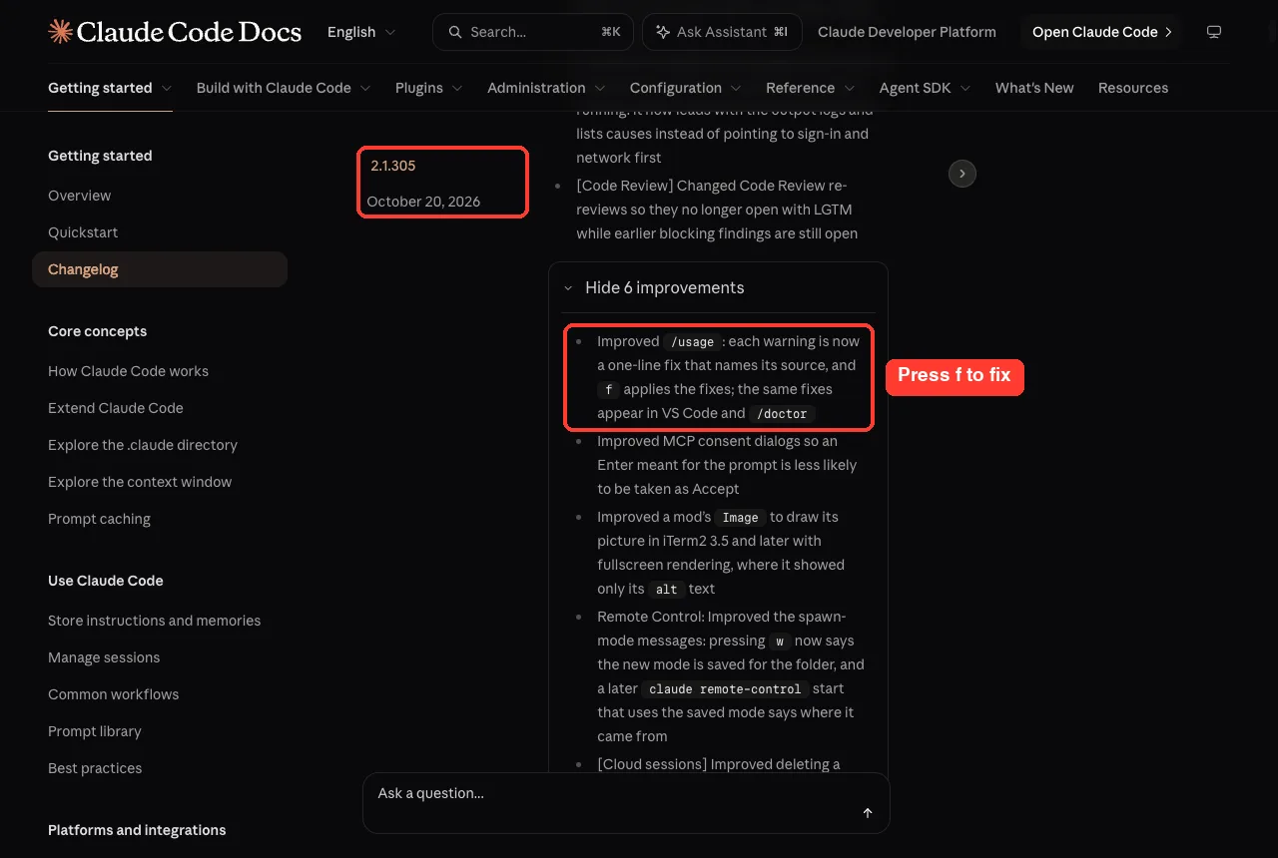Viewport: 1278px width, 858px height.
Task: Open the Administration dropdown menu
Action: 546,88
